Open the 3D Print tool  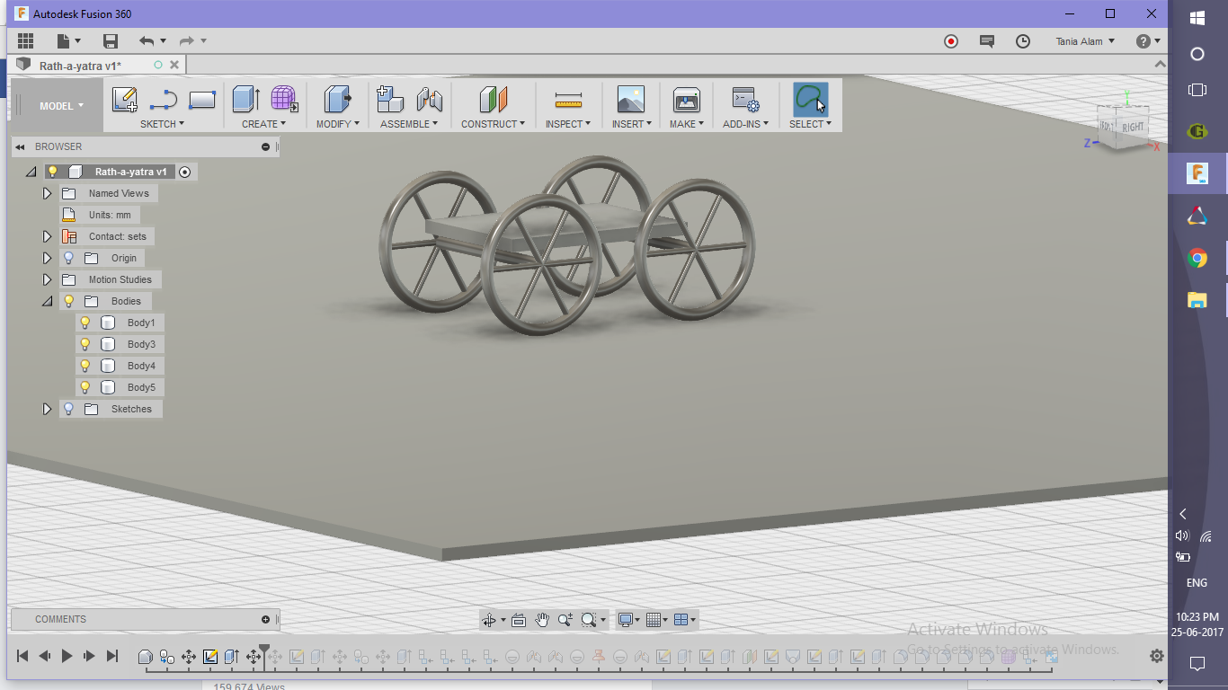[686, 100]
